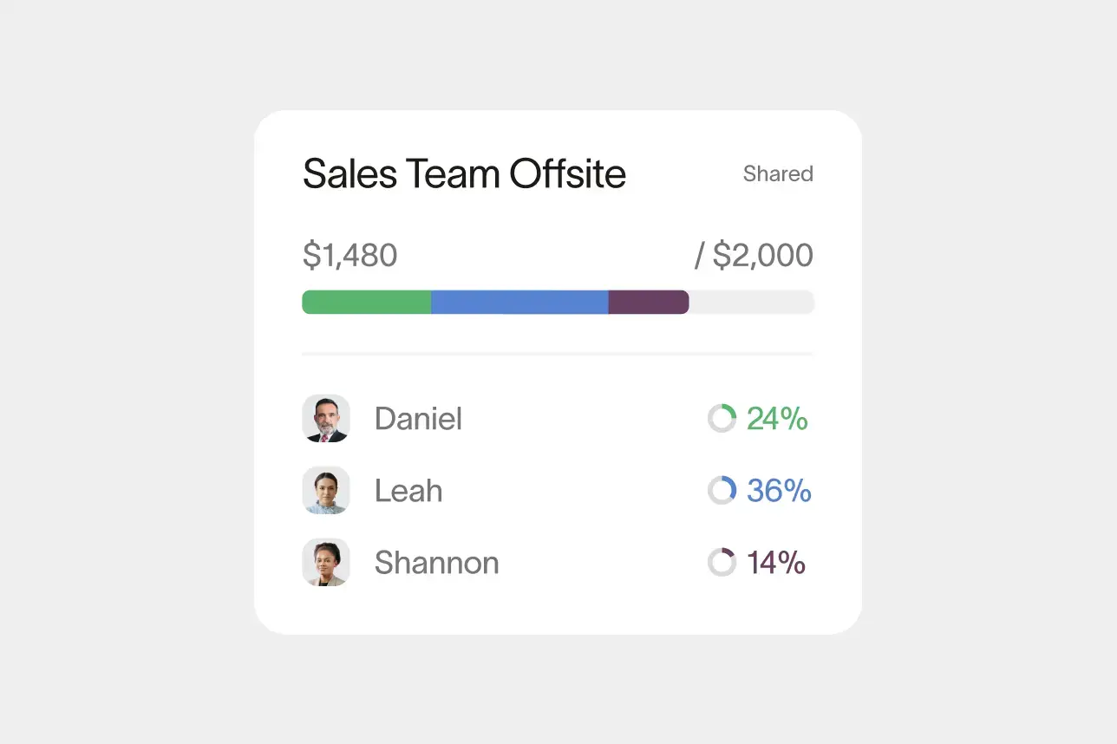Click Daniel's green progress ring icon
This screenshot has width=1117, height=744.
pyautogui.click(x=722, y=419)
